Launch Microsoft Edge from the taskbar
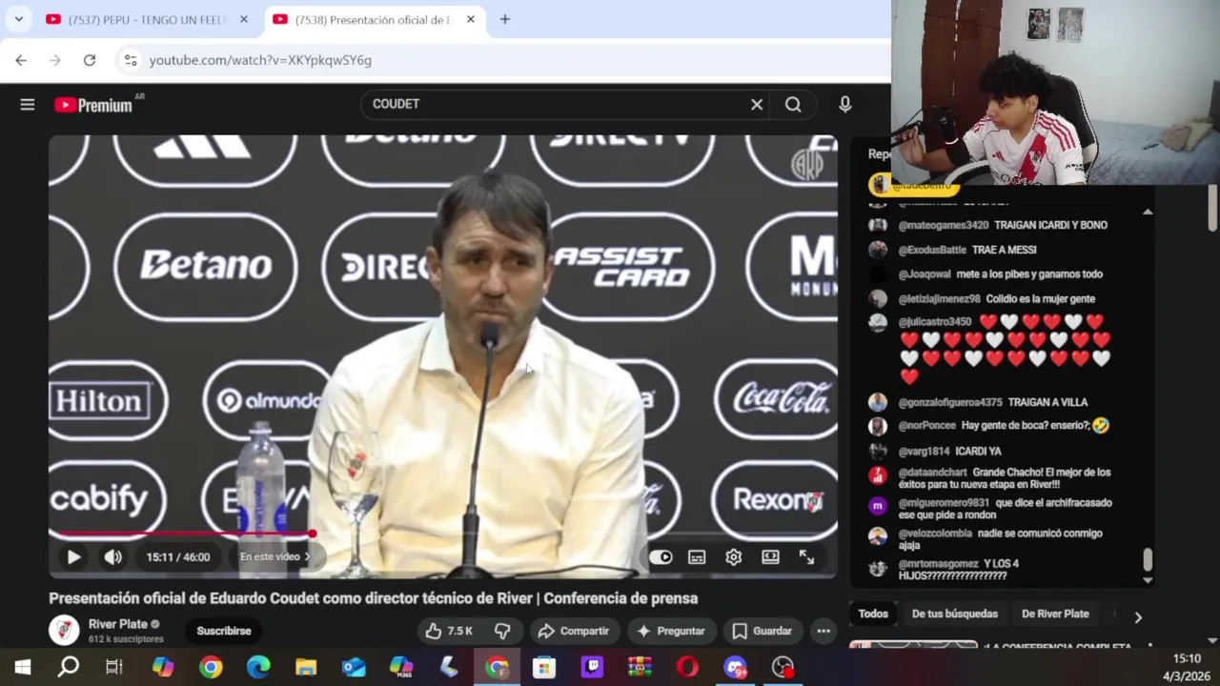Image resolution: width=1220 pixels, height=686 pixels. coord(258,667)
